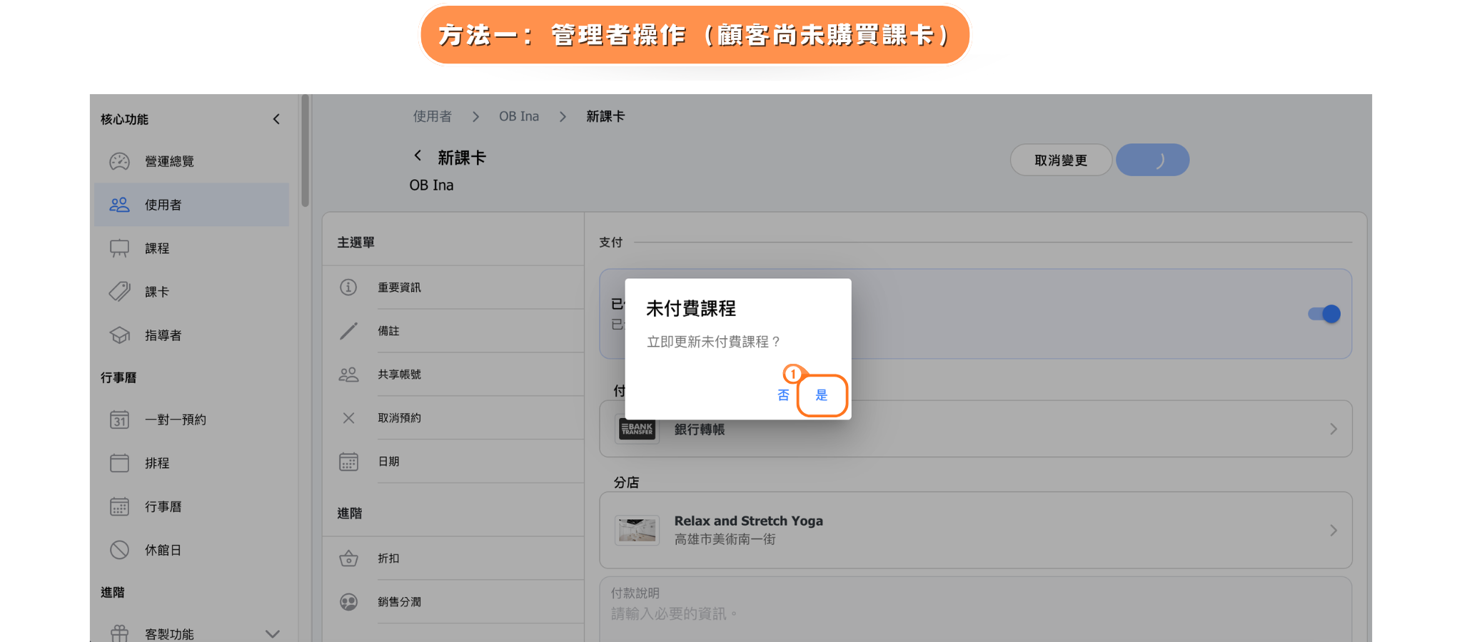Expand the 客製功能 dropdown chevron
The width and height of the screenshot is (1462, 642).
click(x=272, y=633)
